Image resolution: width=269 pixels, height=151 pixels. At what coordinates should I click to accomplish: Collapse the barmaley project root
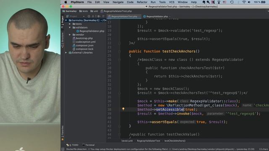pyautogui.click(x=66, y=21)
